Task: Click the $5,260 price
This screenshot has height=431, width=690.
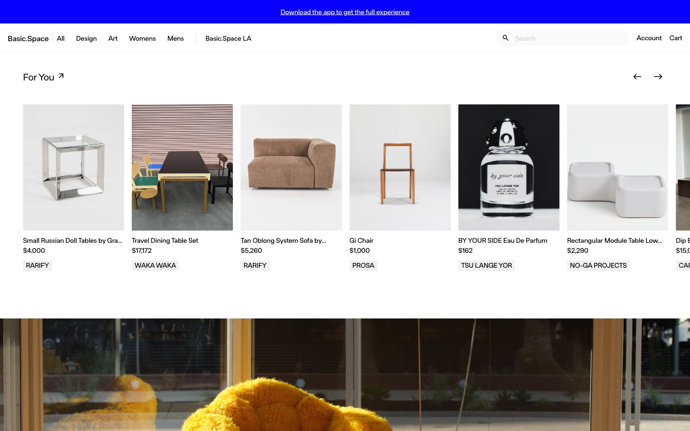Action: coord(252,250)
